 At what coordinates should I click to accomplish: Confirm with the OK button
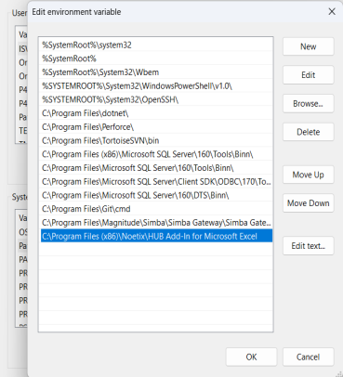click(251, 357)
